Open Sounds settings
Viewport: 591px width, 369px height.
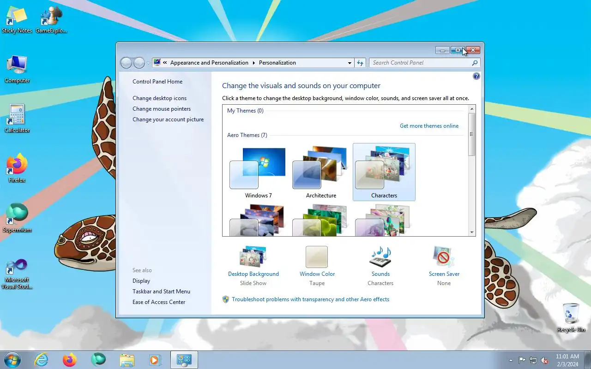(x=380, y=266)
